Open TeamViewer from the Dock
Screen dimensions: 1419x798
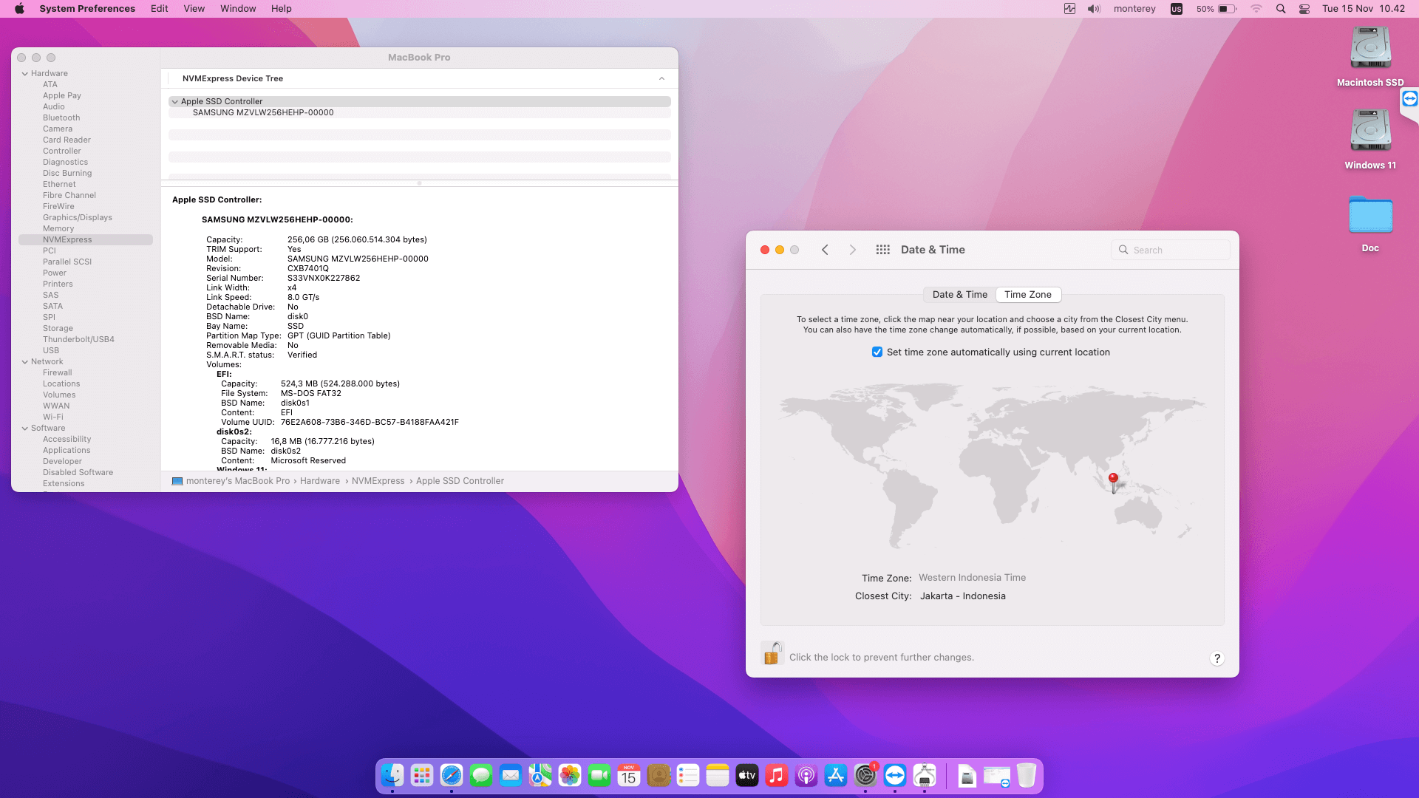coord(895,775)
